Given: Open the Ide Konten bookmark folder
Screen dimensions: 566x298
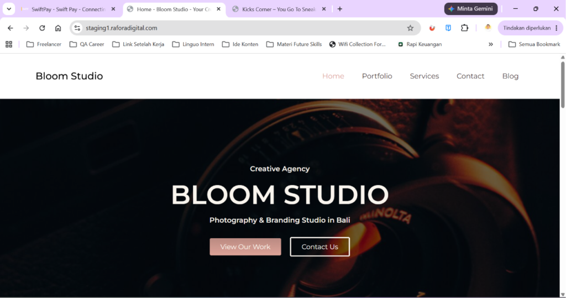Looking at the screenshot, I should [240, 44].
